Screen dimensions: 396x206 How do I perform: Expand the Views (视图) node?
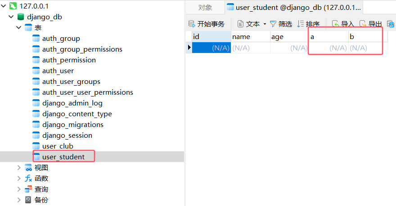18,168
